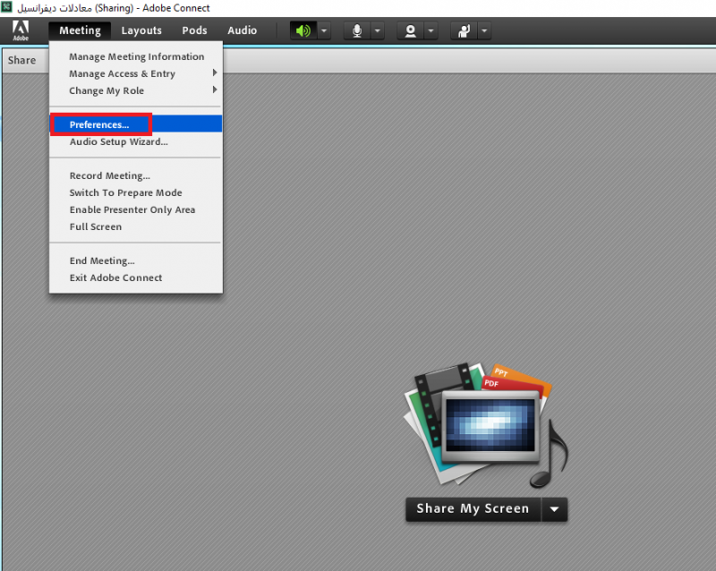The width and height of the screenshot is (716, 571).
Task: Open the Share My Screen dropdown arrow
Action: pyautogui.click(x=555, y=509)
